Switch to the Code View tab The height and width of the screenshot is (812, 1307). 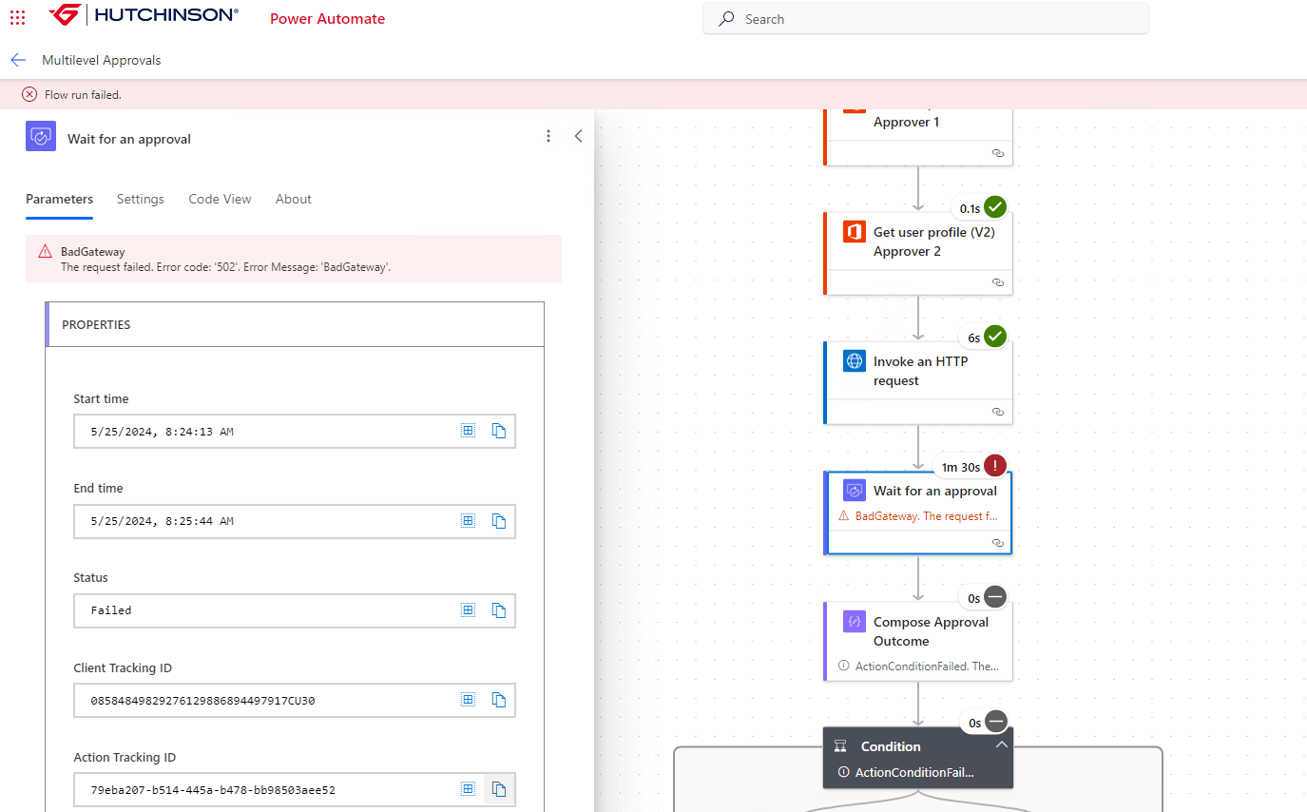click(220, 199)
